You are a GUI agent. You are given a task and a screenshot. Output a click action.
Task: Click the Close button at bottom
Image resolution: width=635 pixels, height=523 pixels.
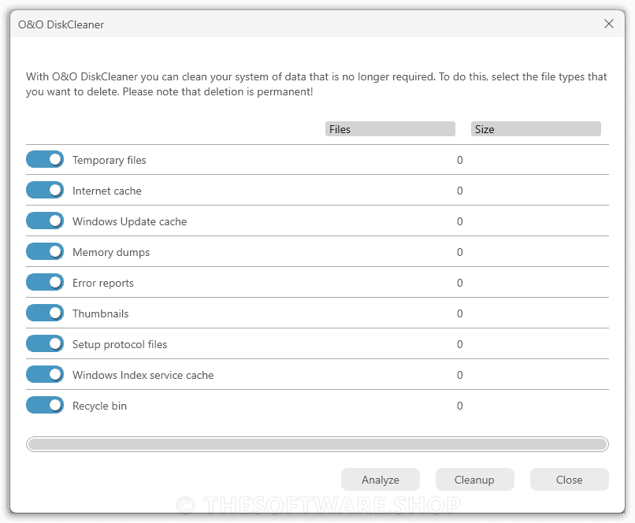[x=570, y=480]
